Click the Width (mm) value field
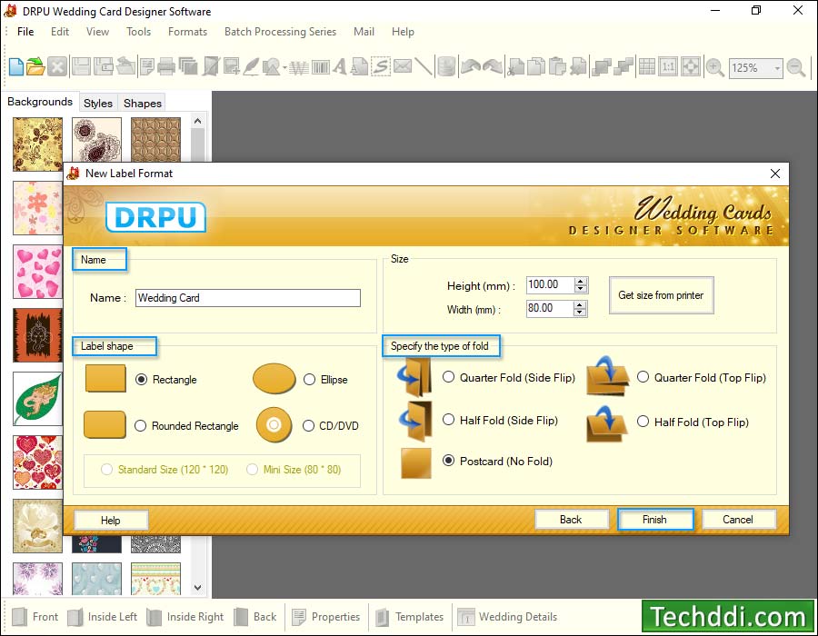The width and height of the screenshot is (818, 636). 551,308
